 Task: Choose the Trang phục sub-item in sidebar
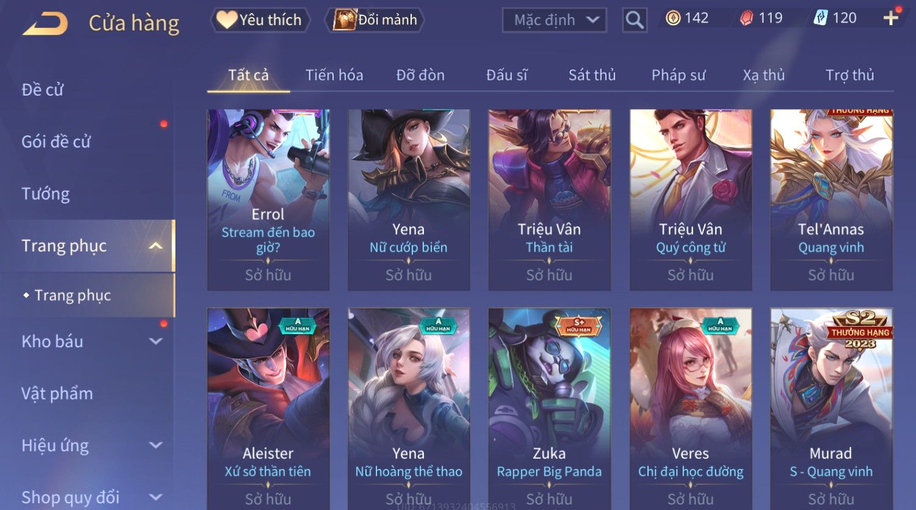click(72, 296)
